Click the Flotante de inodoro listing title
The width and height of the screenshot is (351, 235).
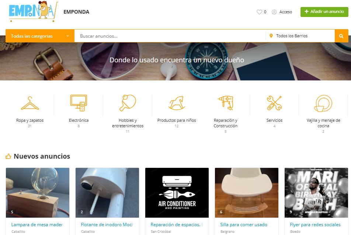point(107,224)
